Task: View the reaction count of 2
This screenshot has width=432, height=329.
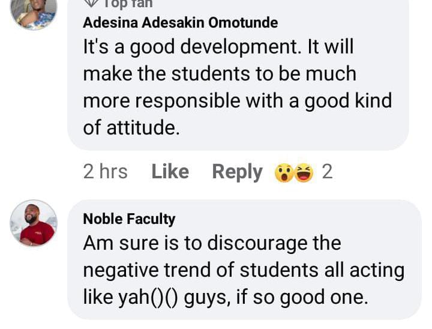Action: tap(327, 172)
